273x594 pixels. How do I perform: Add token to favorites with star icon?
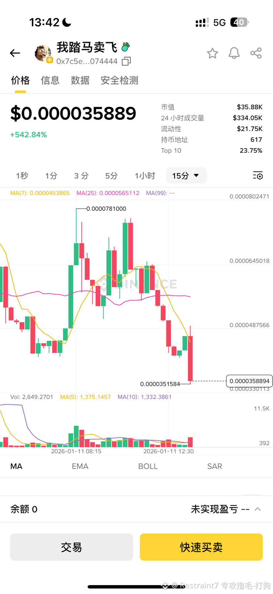(212, 53)
